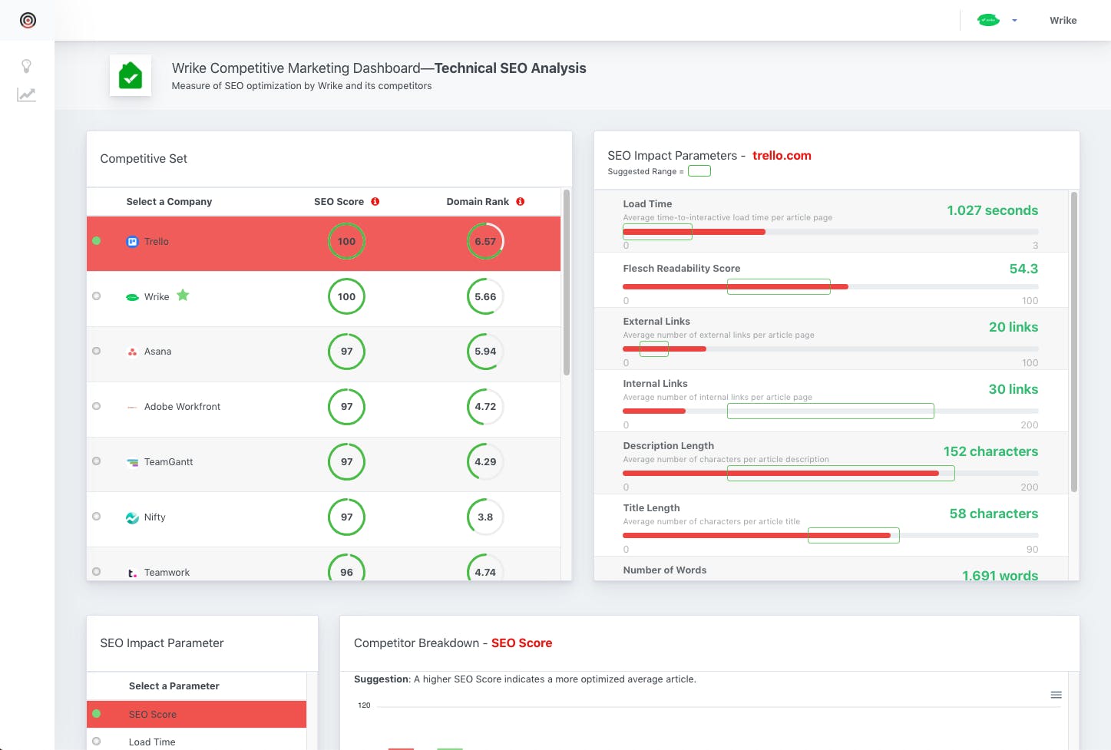Click the Wrike row logo icon
1111x750 pixels.
pos(132,297)
